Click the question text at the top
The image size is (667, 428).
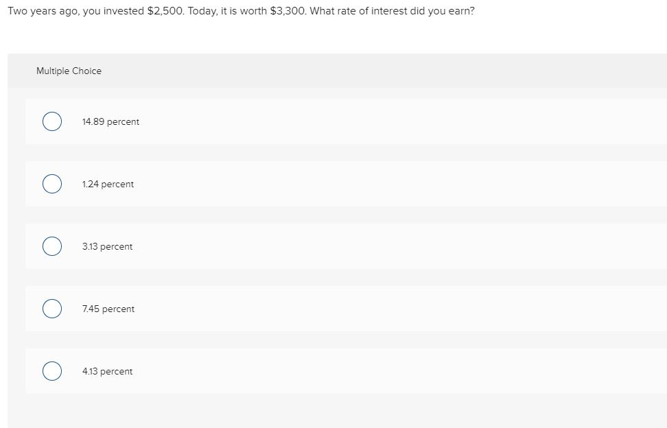tap(239, 11)
